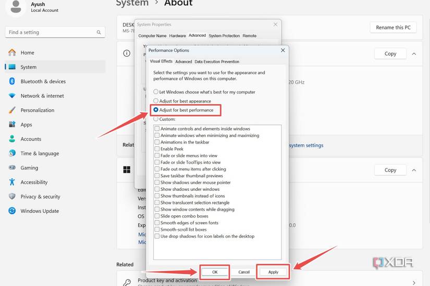The width and height of the screenshot is (430, 286).
Task: Click OK in Performance Options
Action: point(215,272)
